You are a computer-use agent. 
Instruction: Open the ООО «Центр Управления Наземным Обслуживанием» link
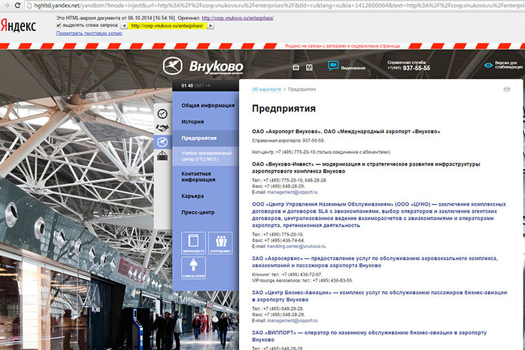(379, 215)
